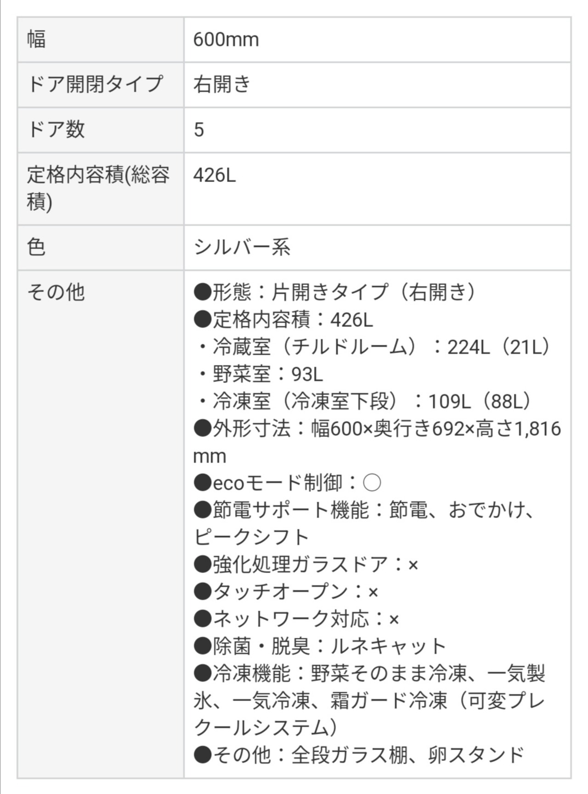This screenshot has width=588, height=794.
Task: Click the ネットワーク対応 line
Action: (296, 619)
